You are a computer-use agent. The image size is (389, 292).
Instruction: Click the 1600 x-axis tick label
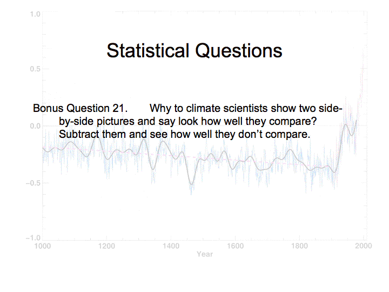235,245
